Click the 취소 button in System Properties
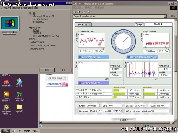Viewport: 178px width, 133px height. [63, 70]
